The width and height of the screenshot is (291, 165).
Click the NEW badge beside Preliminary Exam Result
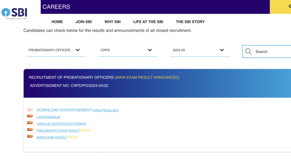30,129
